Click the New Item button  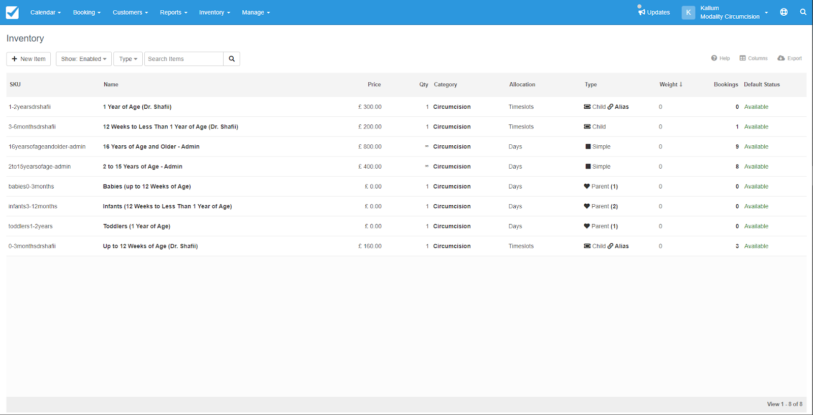tap(28, 59)
